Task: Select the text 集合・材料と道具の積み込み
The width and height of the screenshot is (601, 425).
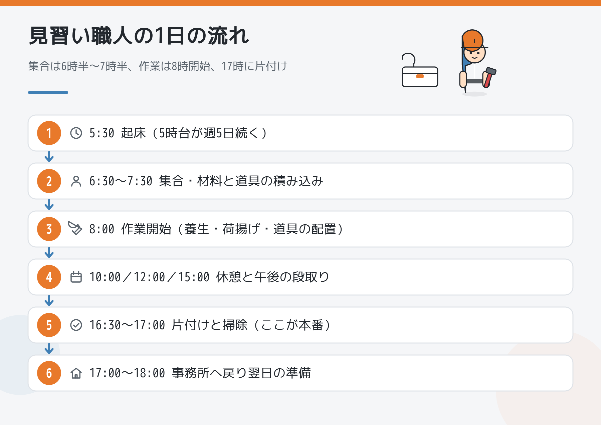Action: point(241,181)
